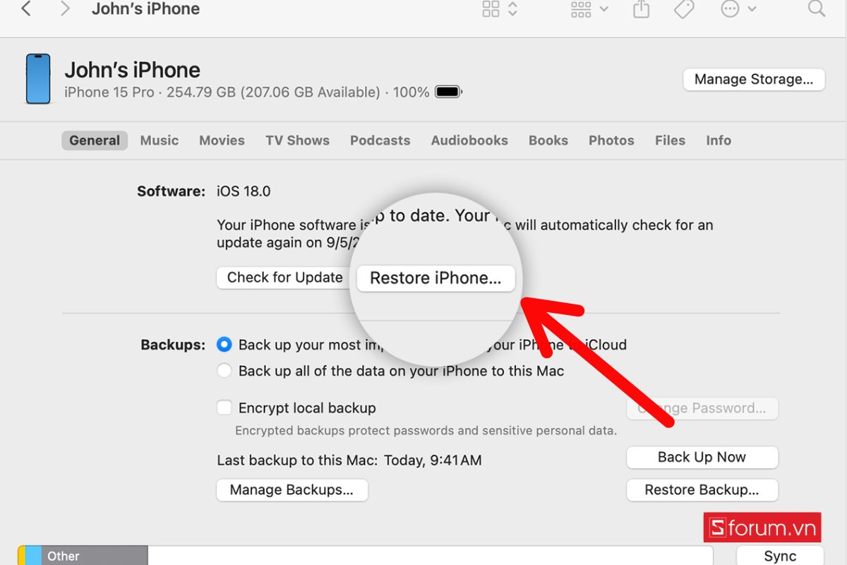This screenshot has height=565, width=847.
Task: Go forward with the right chevron
Action: 65,9
